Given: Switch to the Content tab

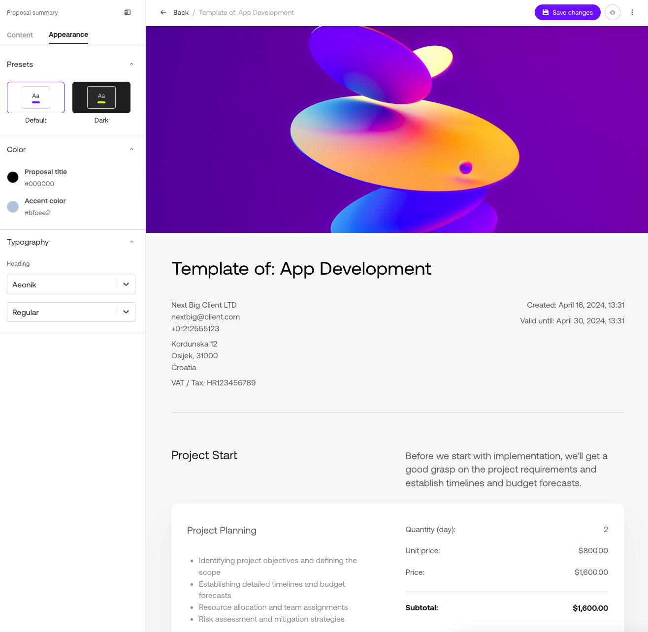Looking at the screenshot, I should (x=20, y=35).
